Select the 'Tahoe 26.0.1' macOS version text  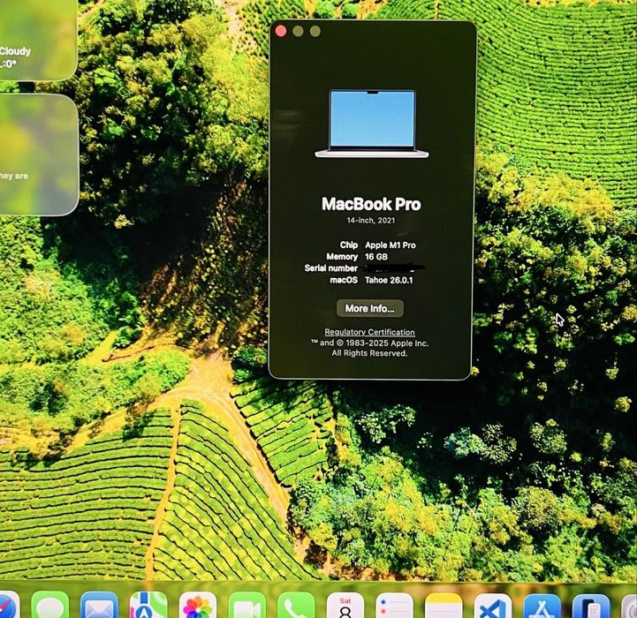(x=389, y=280)
